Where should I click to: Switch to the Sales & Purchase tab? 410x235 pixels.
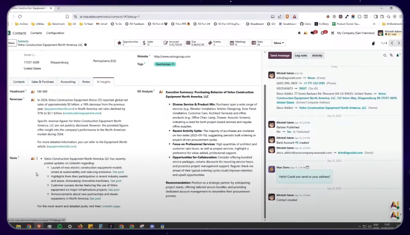click(42, 82)
